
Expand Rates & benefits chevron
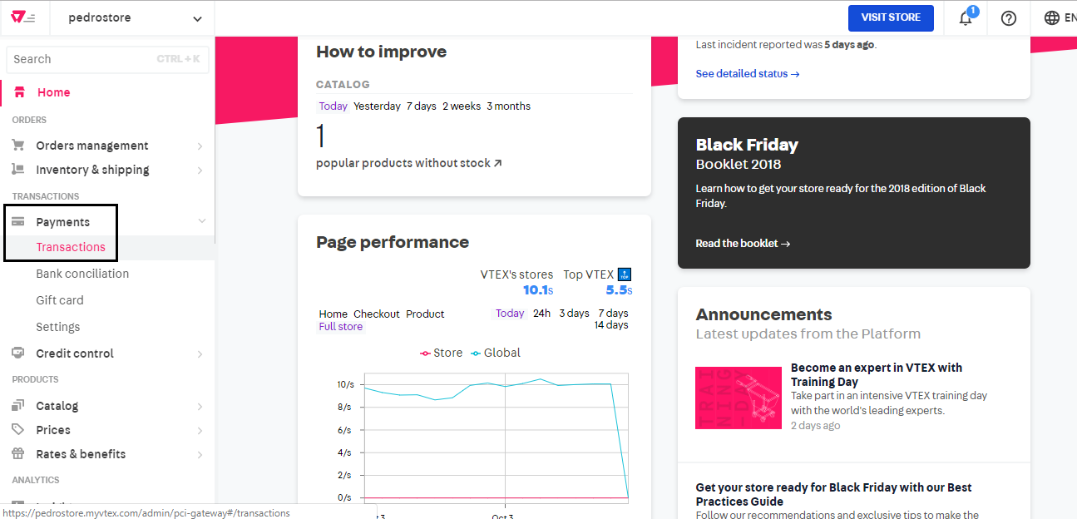click(x=200, y=455)
